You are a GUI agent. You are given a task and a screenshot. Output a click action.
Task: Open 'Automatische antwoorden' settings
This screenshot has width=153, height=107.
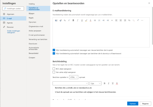(38, 48)
